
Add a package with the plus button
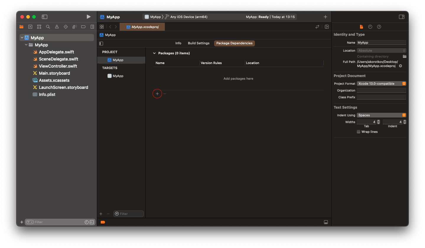click(x=157, y=94)
